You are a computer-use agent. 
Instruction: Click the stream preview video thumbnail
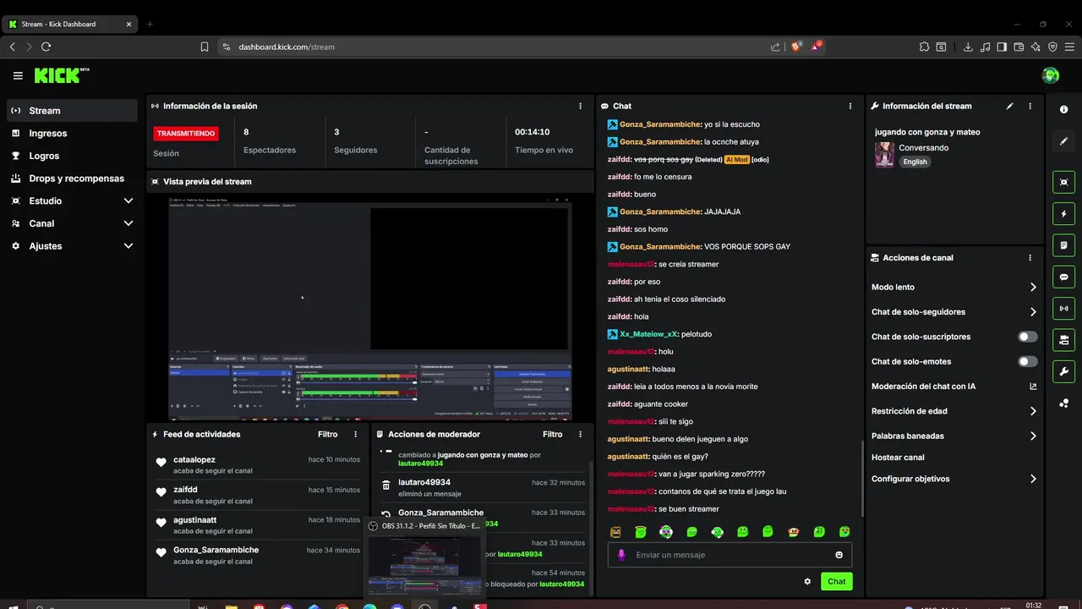pos(369,308)
